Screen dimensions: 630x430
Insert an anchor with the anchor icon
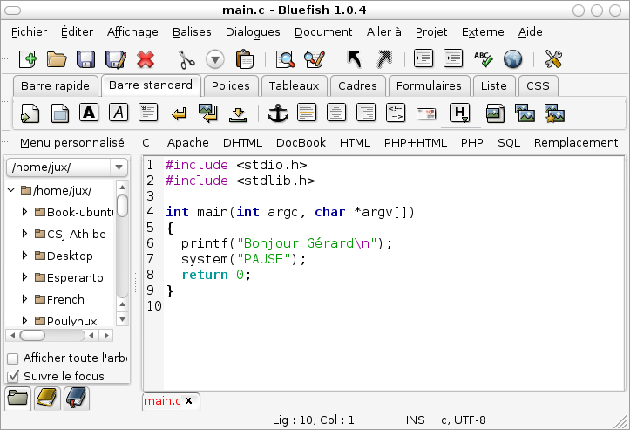[x=278, y=113]
